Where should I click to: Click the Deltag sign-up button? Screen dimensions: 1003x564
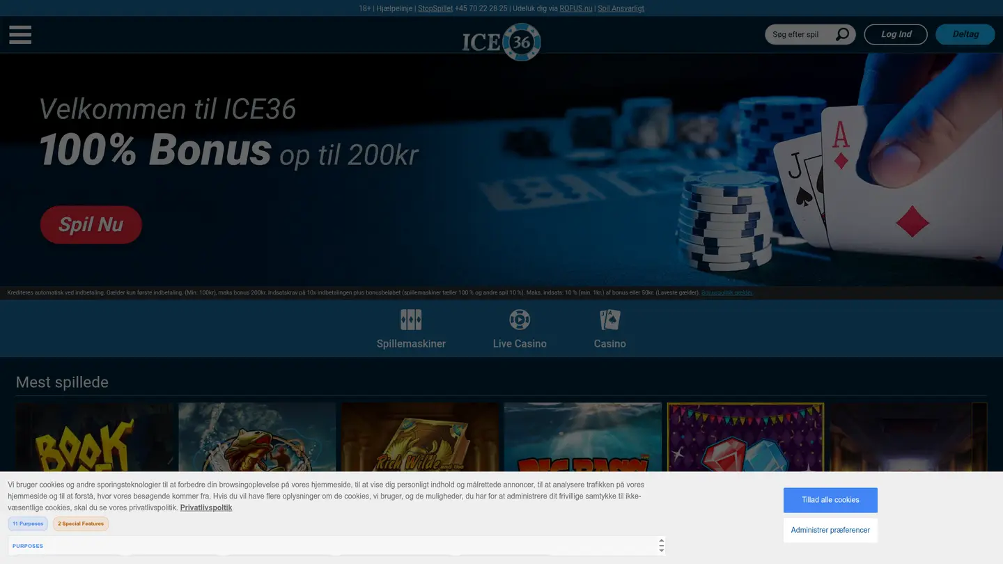[x=965, y=34]
